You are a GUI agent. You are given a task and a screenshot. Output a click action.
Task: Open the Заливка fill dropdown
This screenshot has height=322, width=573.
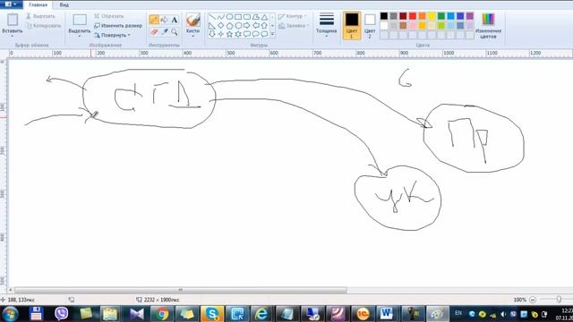(x=294, y=26)
